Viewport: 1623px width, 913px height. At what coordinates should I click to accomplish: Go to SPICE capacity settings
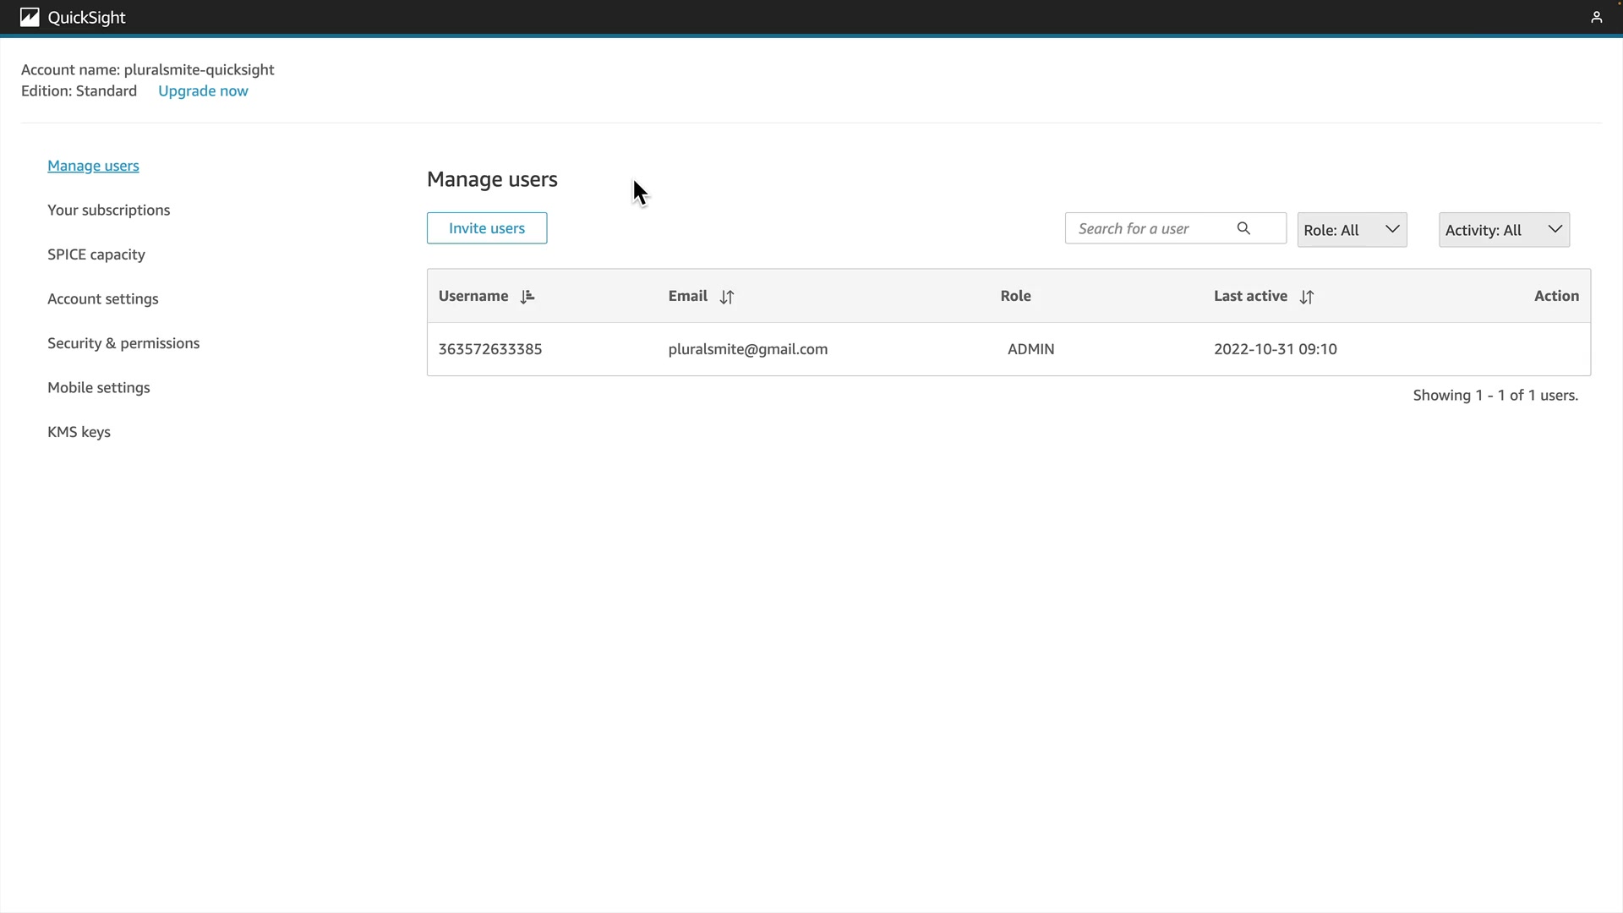[x=96, y=254]
